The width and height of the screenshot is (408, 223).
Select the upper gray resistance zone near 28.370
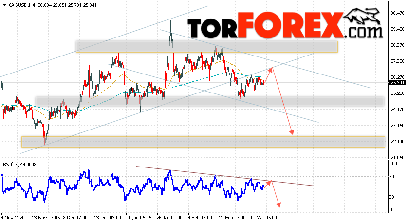tap(207, 47)
